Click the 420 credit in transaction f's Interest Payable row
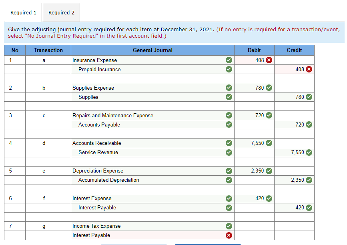Viewport: 347px width, 245px height. tap(294, 208)
